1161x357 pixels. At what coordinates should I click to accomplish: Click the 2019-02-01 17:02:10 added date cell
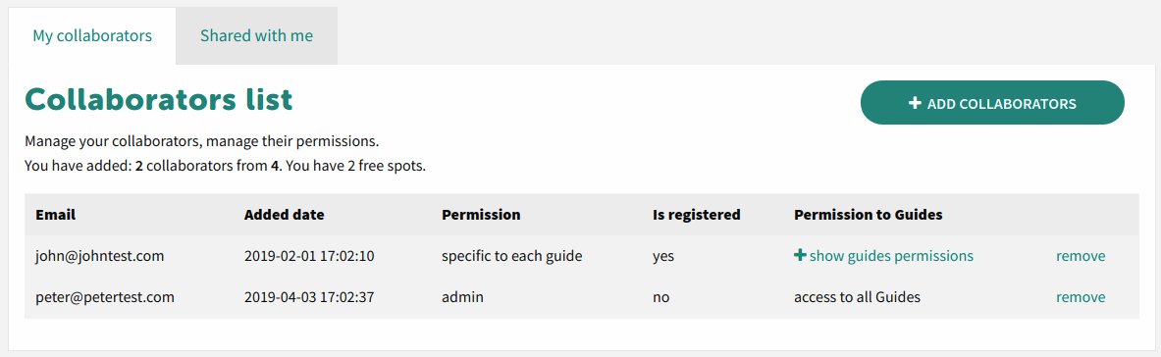(x=309, y=256)
